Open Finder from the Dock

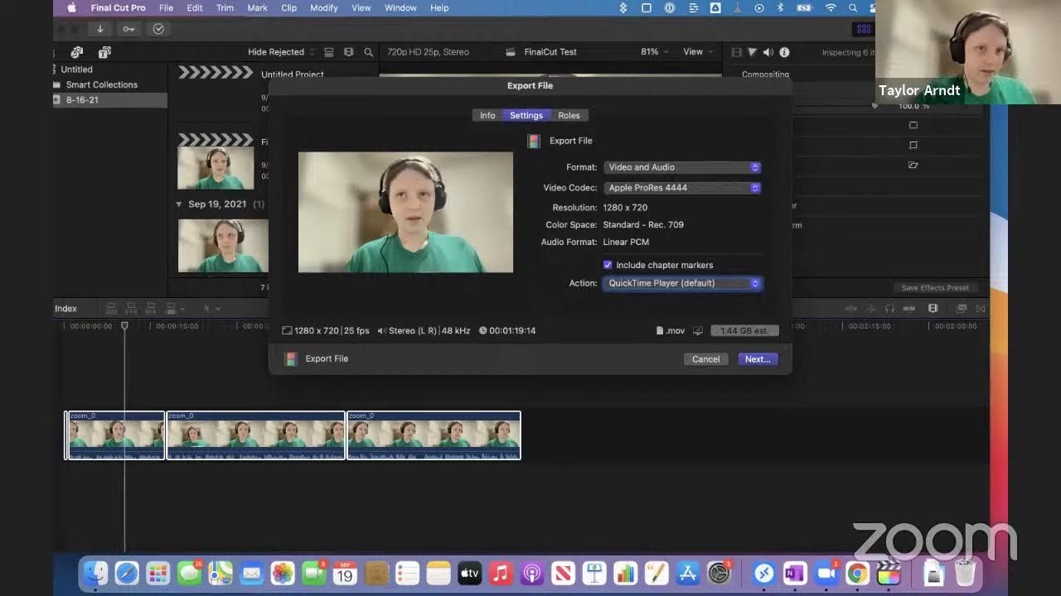pos(95,573)
